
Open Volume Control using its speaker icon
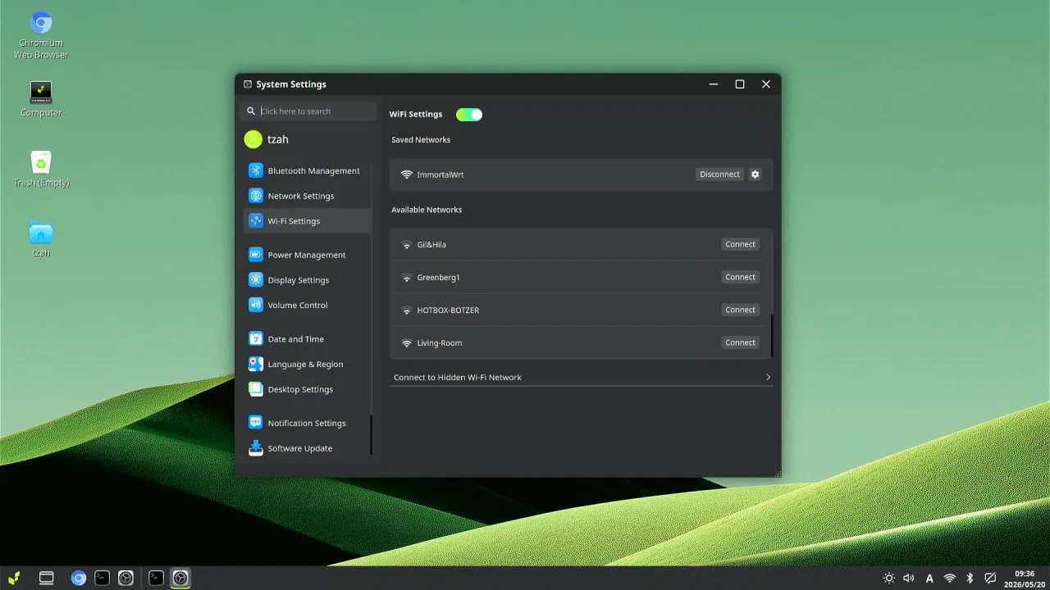coord(255,305)
